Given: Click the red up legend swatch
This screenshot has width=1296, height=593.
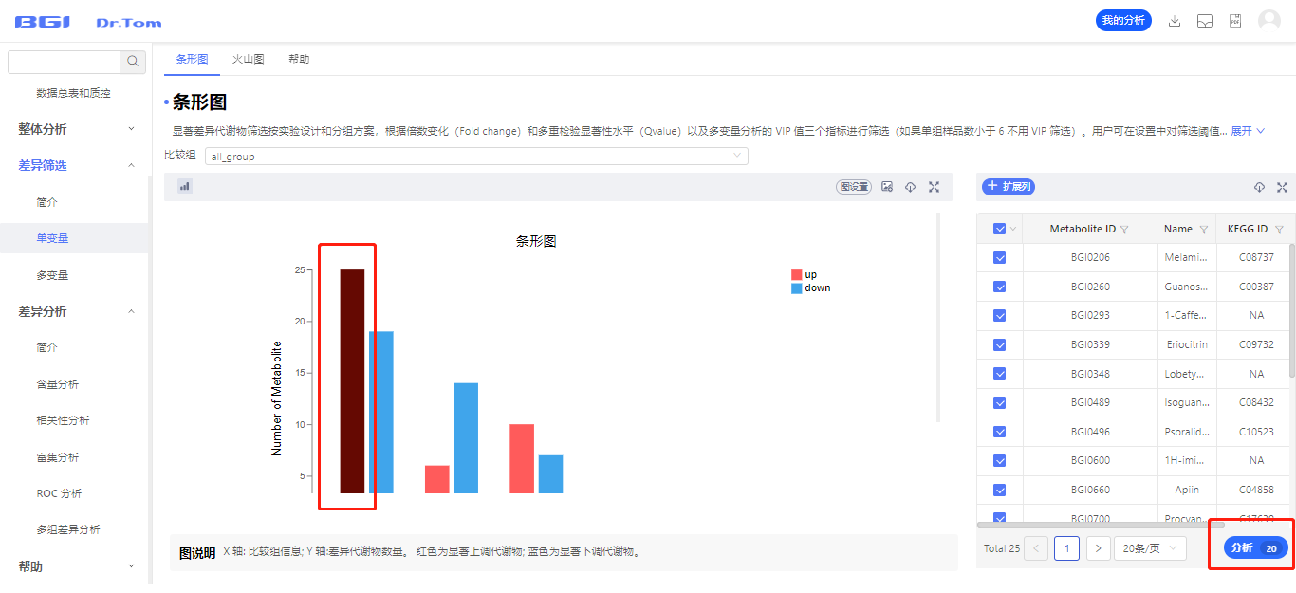Looking at the screenshot, I should 796,275.
